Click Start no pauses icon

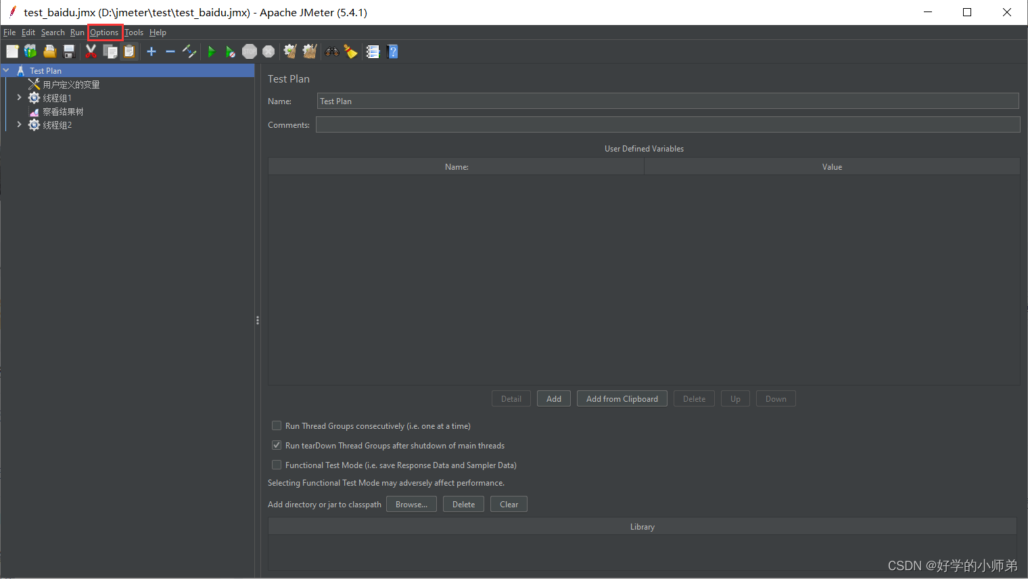tap(231, 51)
